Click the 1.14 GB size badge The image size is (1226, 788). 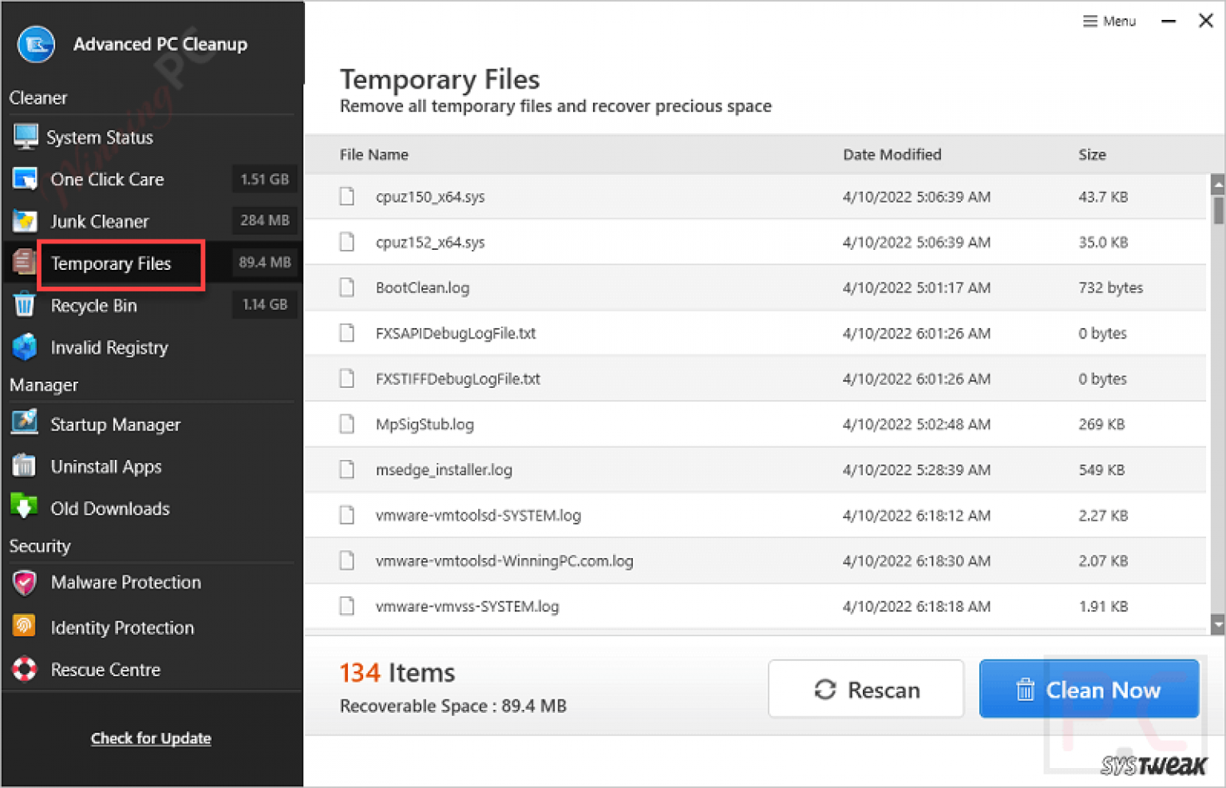coord(265,305)
